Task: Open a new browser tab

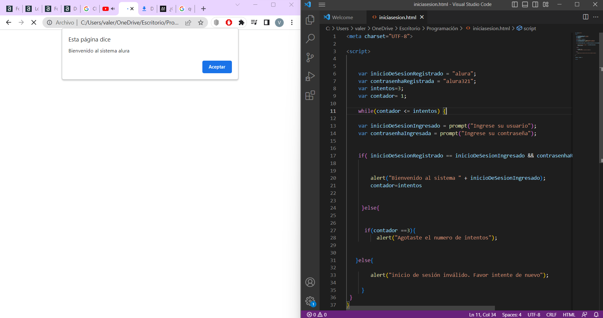Action: point(203,8)
